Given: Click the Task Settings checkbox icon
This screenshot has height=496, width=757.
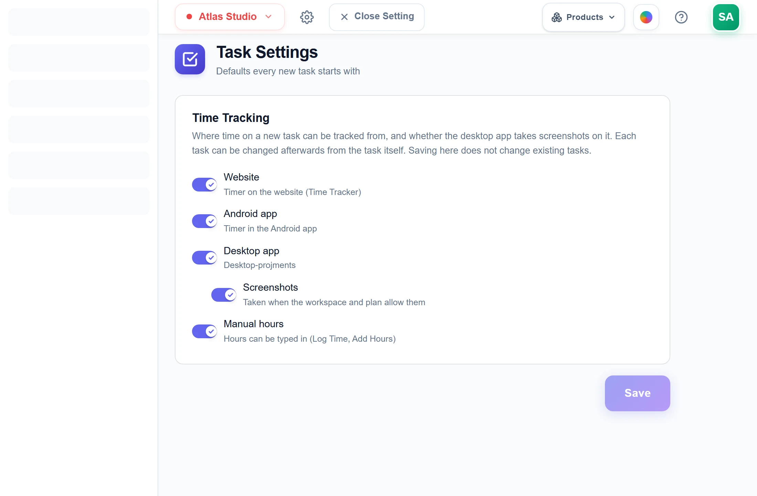Looking at the screenshot, I should 190,59.
